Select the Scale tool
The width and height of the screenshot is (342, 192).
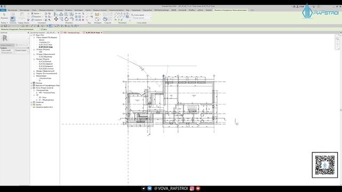click(x=80, y=17)
